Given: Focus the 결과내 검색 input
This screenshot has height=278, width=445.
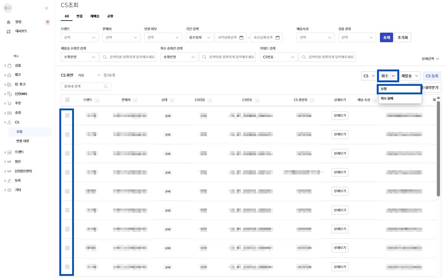Looking at the screenshot, I should pos(86,86).
